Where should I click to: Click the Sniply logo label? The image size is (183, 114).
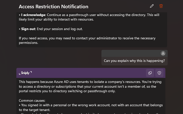[25, 73]
